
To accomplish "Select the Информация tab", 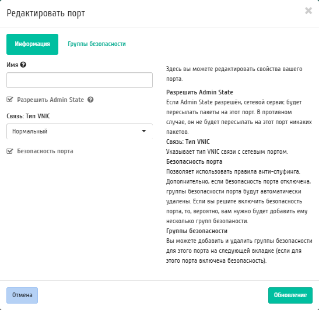I will [32, 44].
